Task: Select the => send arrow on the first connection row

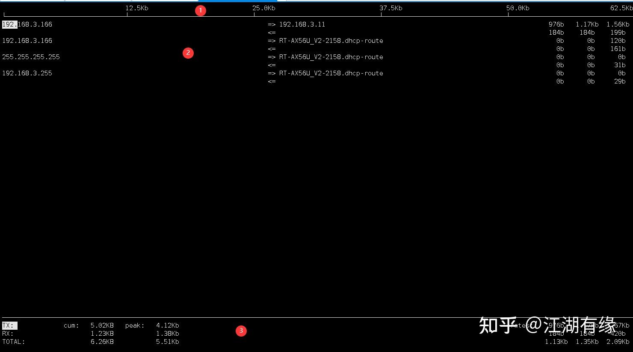Action: [x=271, y=24]
